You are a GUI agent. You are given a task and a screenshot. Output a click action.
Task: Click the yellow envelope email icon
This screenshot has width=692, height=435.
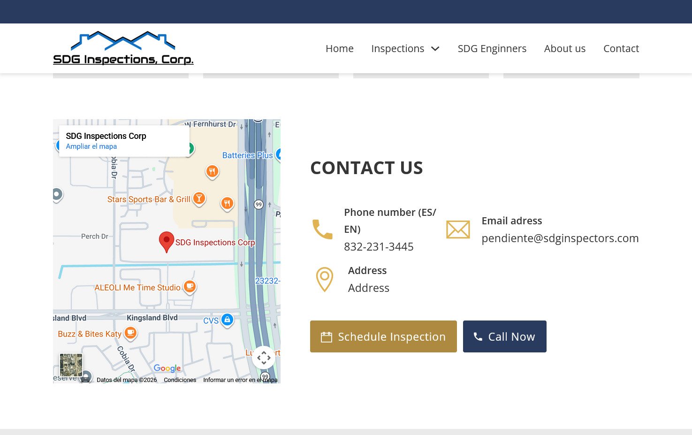pos(457,229)
